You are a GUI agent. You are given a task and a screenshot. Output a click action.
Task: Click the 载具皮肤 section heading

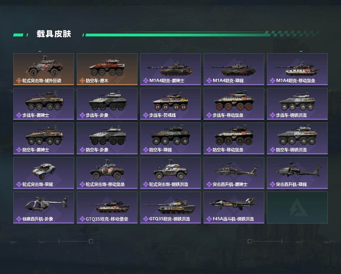click(54, 34)
